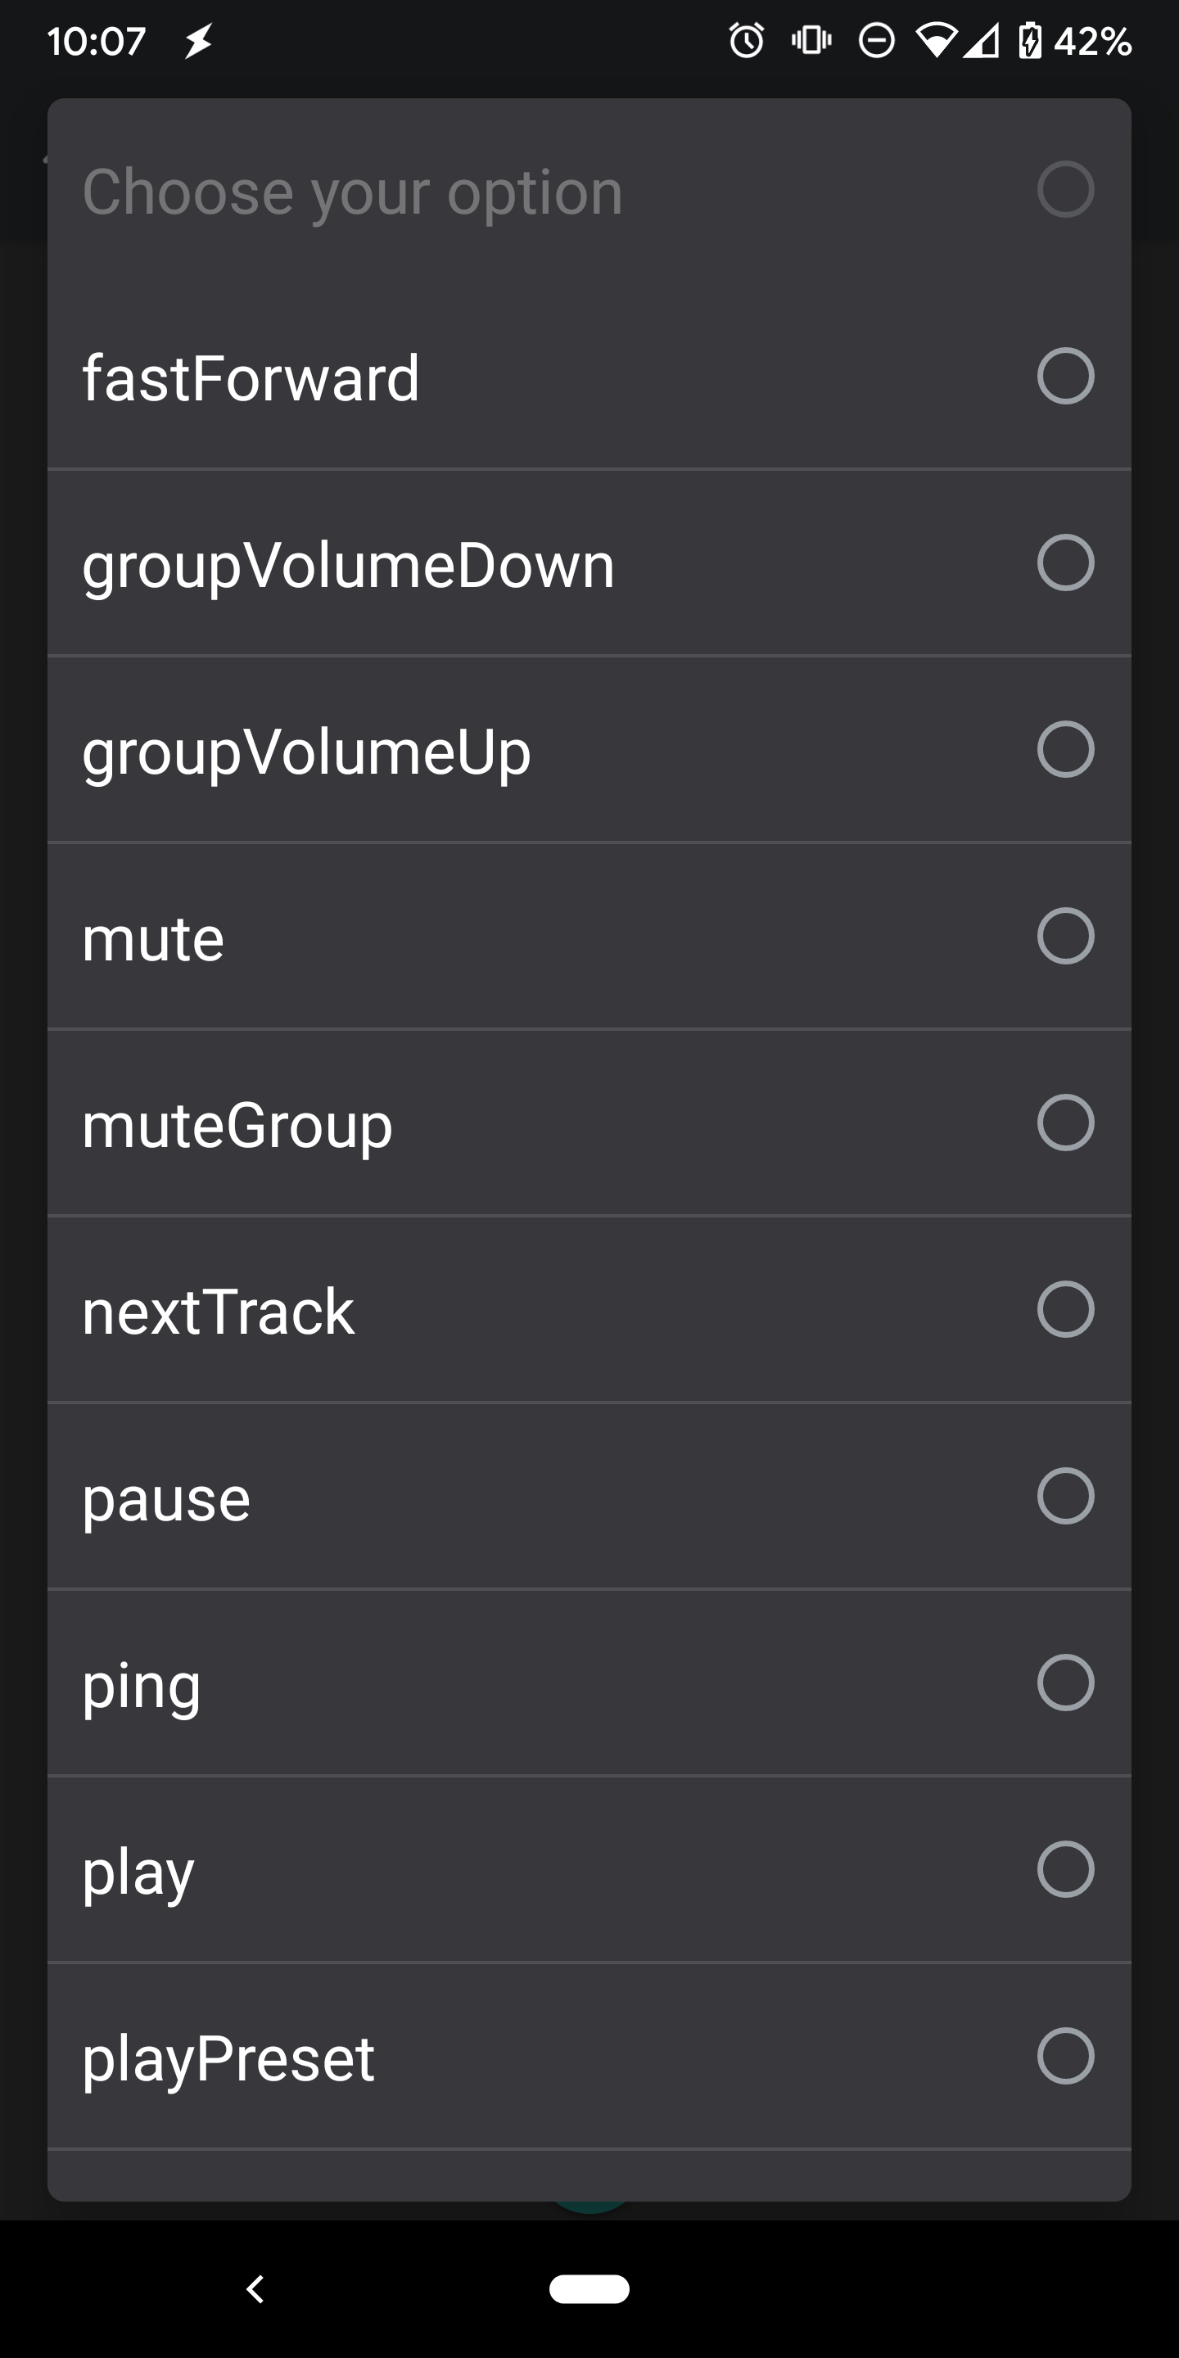Tap the alarm clock status icon

[x=746, y=40]
